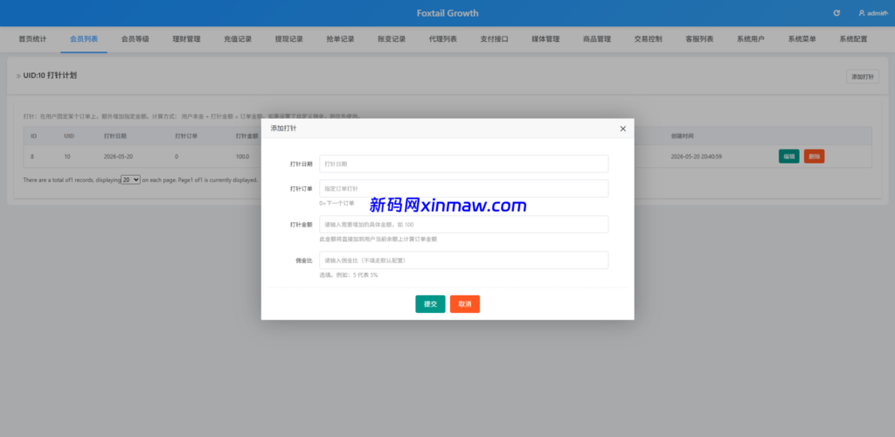Click the 打针订单 column header
Image resolution: width=895 pixels, height=437 pixels.
pyautogui.click(x=186, y=136)
